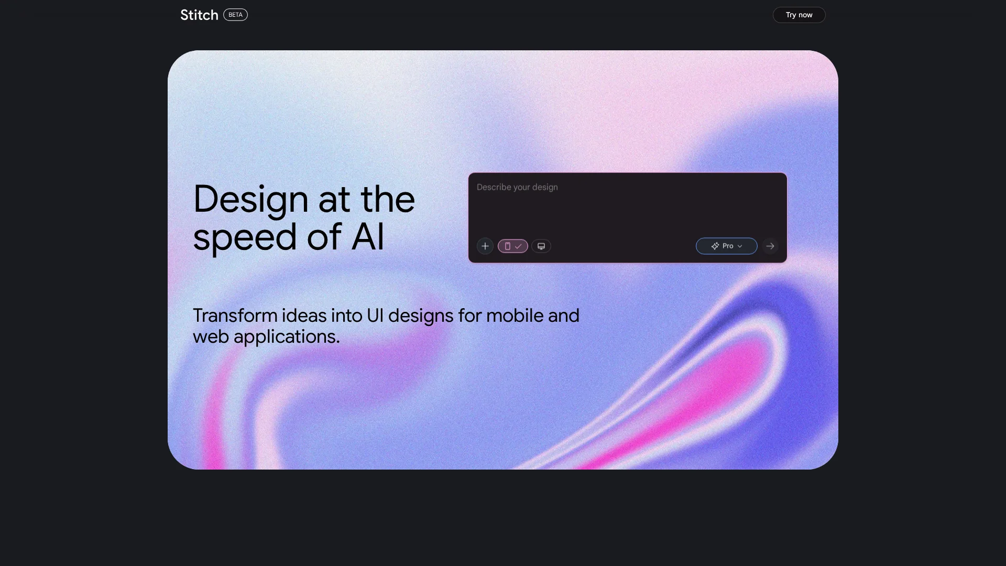
Task: Click the desktop monitor icon
Action: coord(541,246)
